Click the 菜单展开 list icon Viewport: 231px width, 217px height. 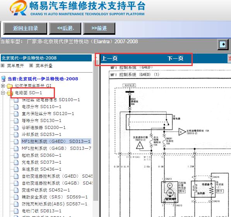coord(2,65)
